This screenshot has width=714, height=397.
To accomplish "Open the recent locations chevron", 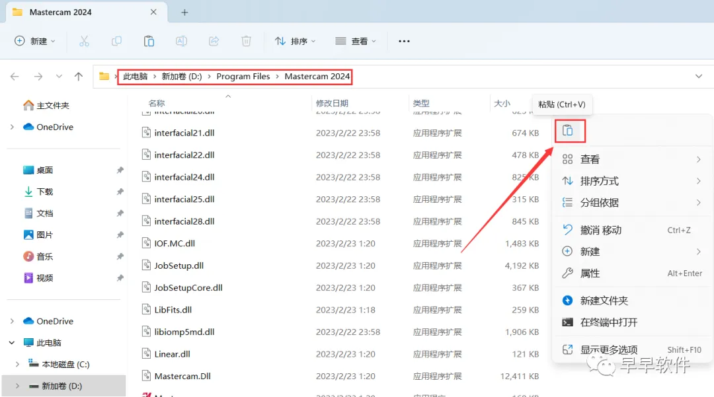I will 59,77.
